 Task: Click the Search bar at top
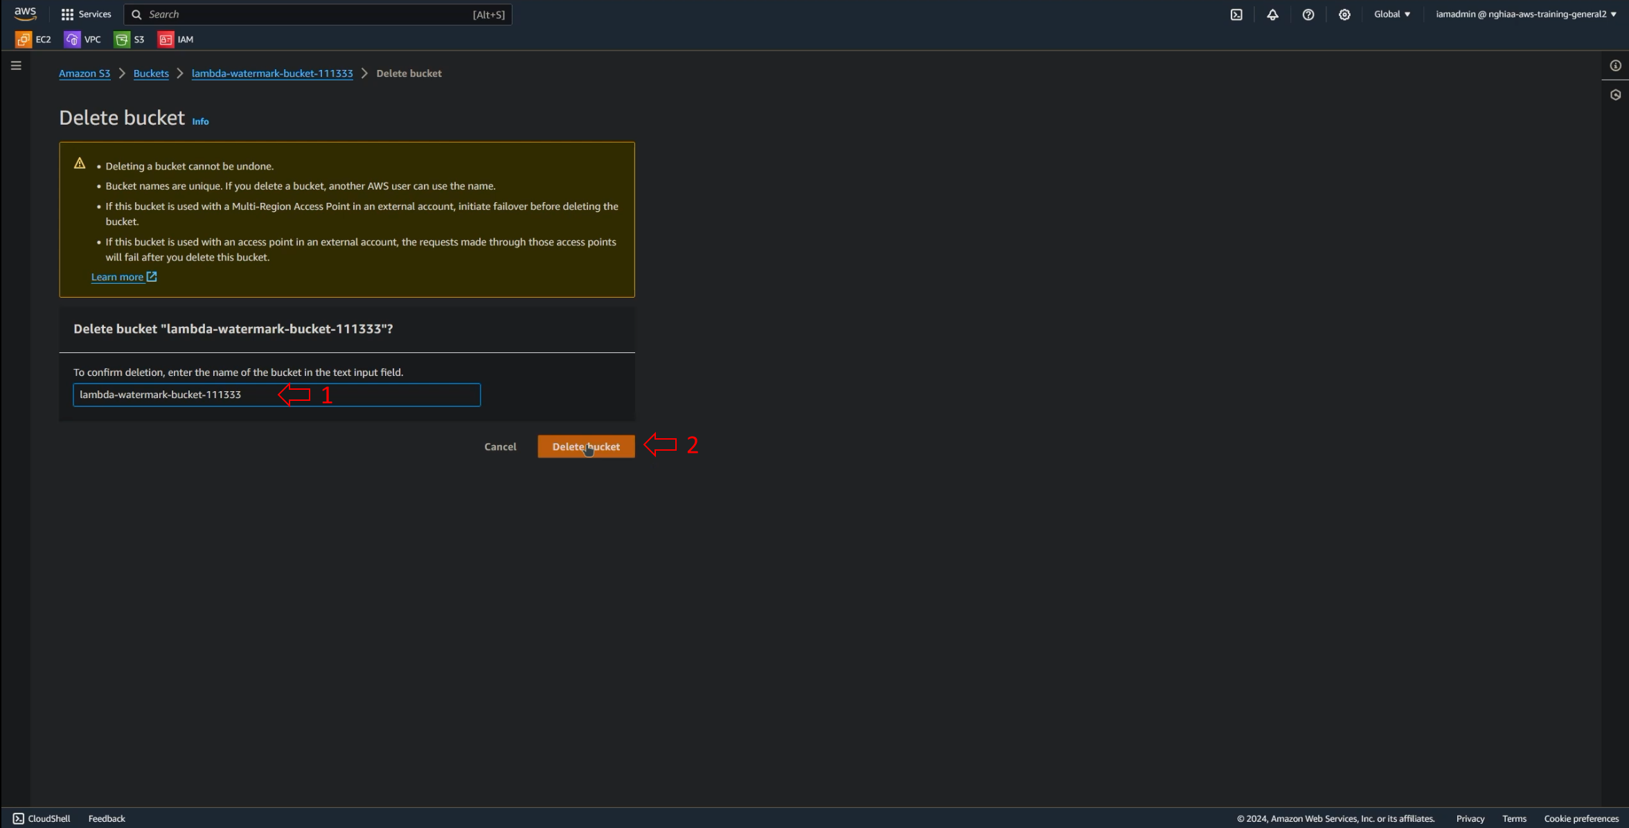tap(316, 14)
